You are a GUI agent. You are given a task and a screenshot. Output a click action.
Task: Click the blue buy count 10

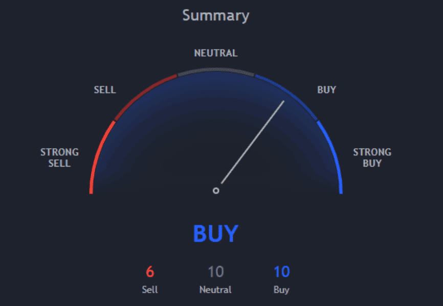[281, 272]
